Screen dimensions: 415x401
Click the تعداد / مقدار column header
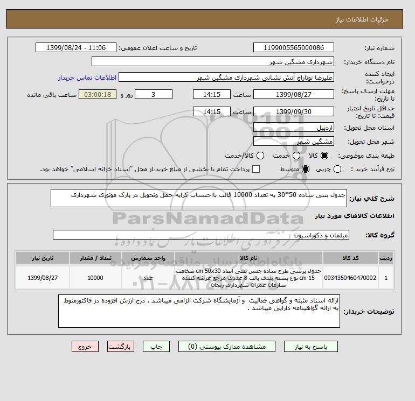[x=95, y=258]
